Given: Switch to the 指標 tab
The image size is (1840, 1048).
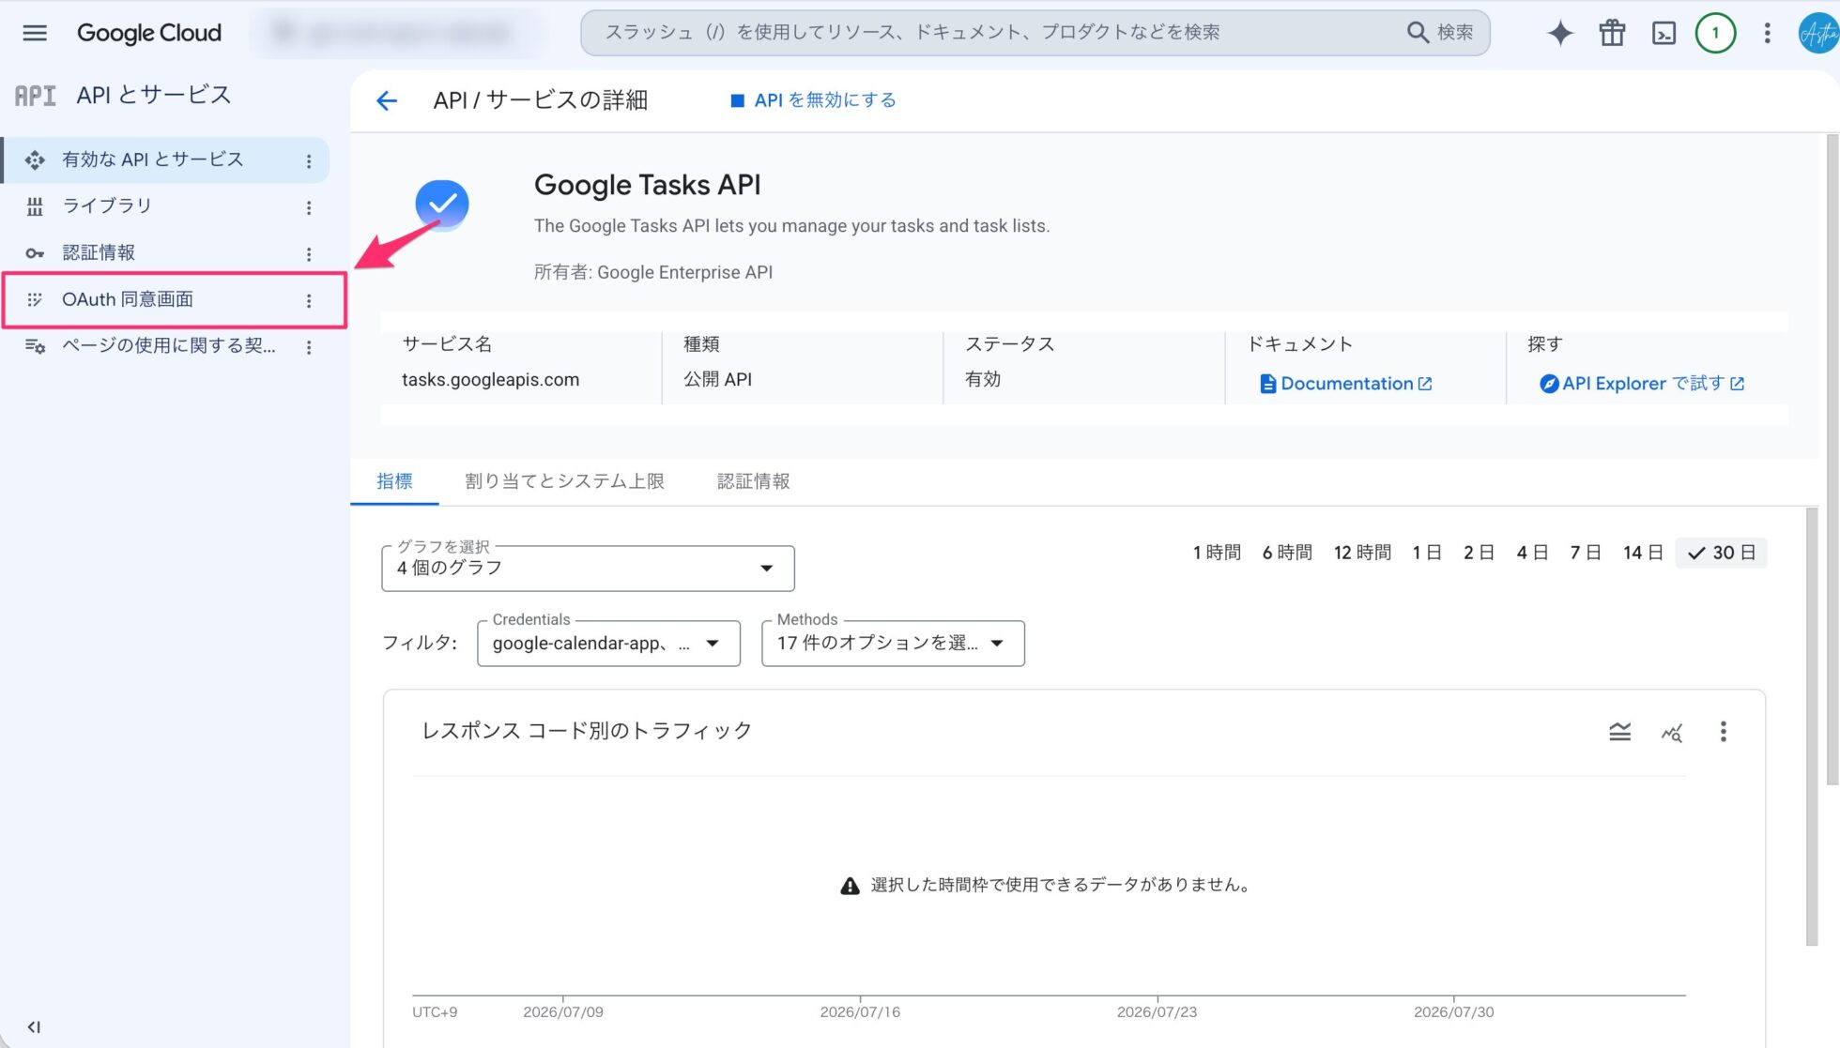Looking at the screenshot, I should point(394,481).
